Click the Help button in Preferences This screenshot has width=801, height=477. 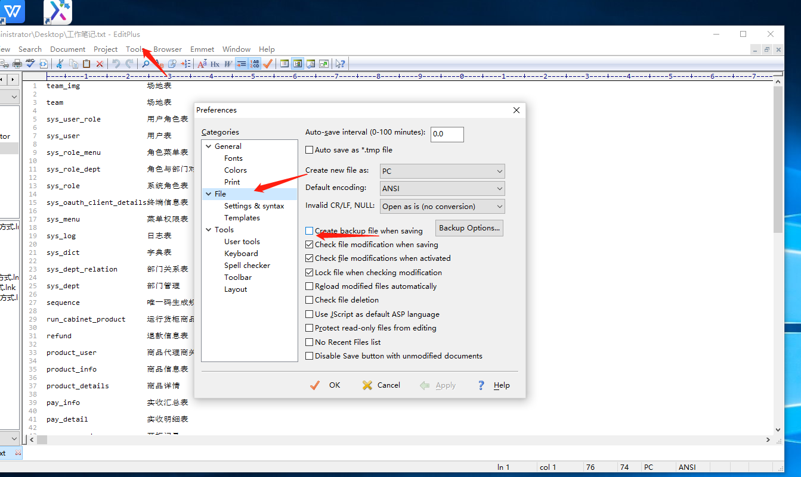click(493, 385)
